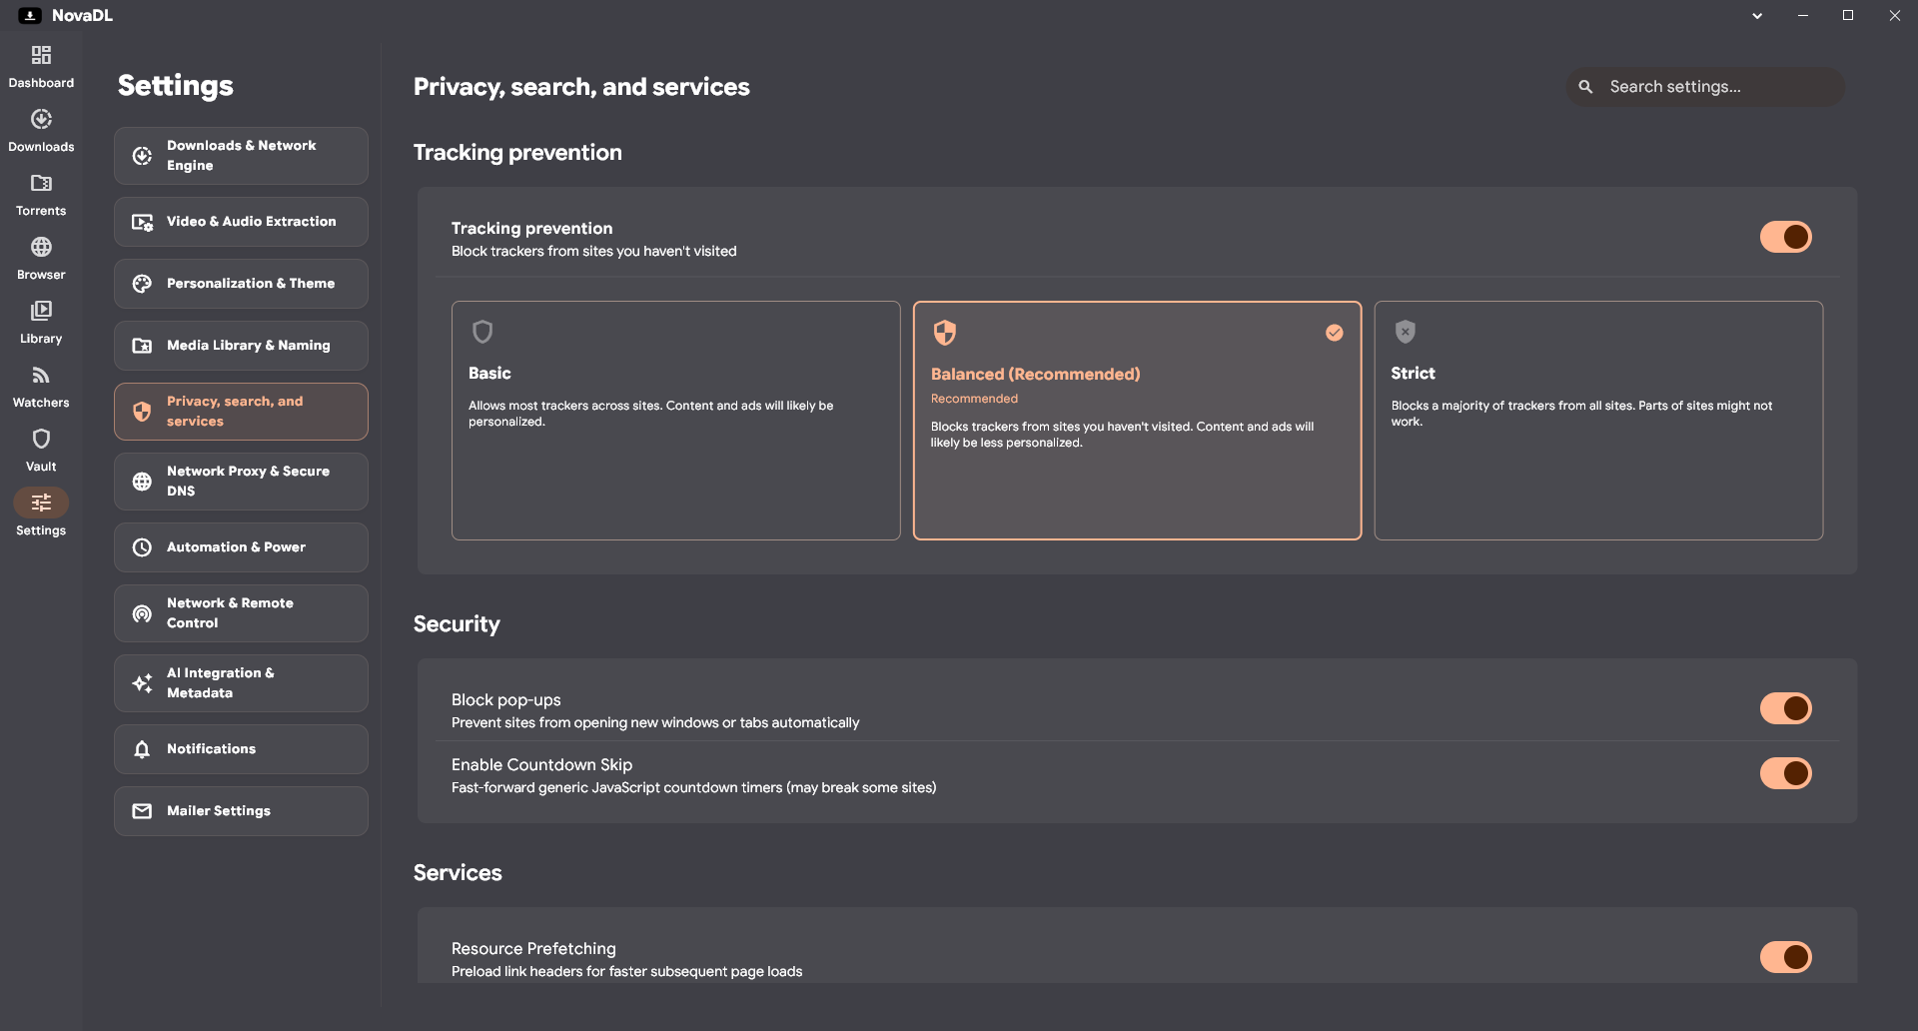
Task: Open the title bar chevron dropdown
Action: pos(1757,16)
